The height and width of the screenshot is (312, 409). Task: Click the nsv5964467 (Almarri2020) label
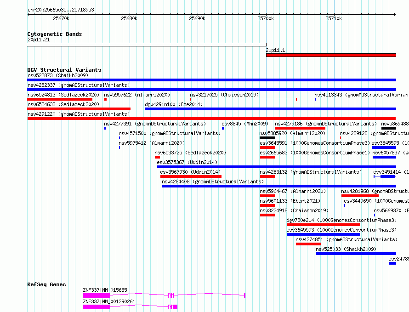pos(293,191)
